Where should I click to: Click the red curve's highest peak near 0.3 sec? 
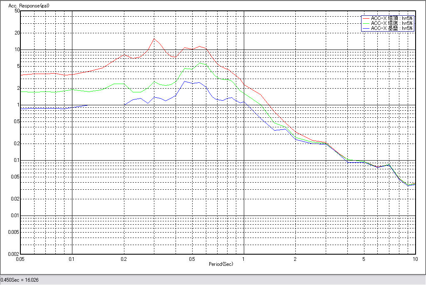[154, 39]
